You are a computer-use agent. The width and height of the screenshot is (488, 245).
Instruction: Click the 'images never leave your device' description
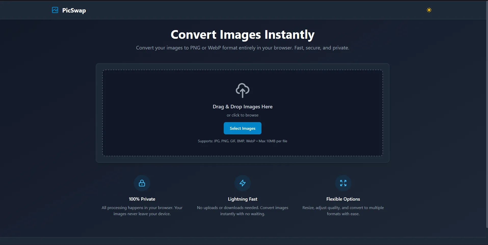[142, 211]
